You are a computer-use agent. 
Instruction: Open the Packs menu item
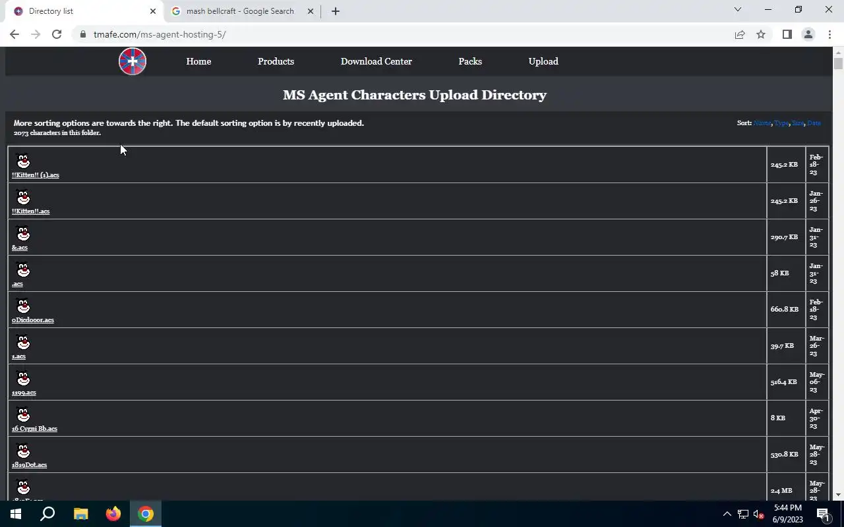coord(470,61)
